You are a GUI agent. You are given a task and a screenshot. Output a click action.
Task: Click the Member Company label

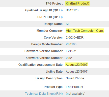pyautogui.click(x=49, y=31)
